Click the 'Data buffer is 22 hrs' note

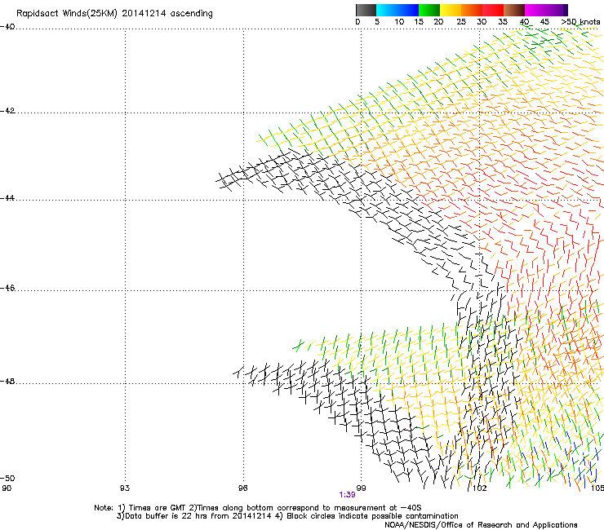coord(166,516)
